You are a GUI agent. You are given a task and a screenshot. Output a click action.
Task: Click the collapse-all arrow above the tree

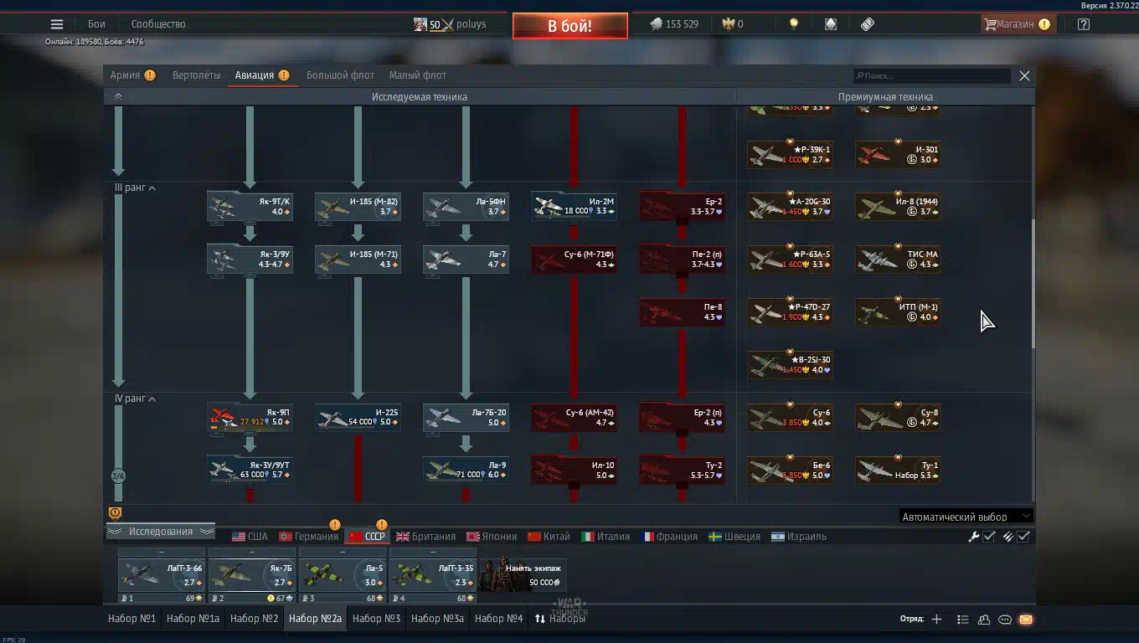tap(118, 96)
